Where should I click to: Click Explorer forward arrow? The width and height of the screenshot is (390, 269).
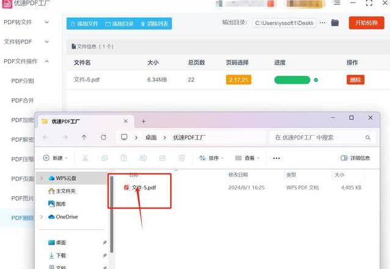coord(65,138)
